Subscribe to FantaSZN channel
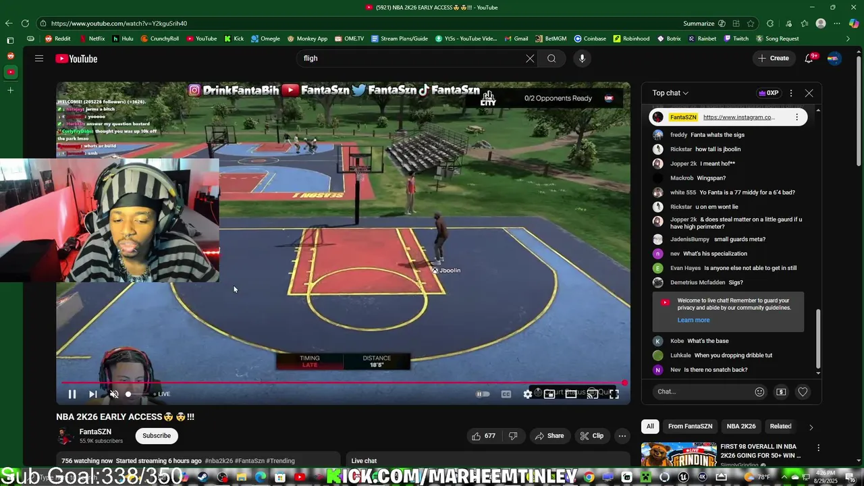Screen dimensions: 864x486 click(157, 436)
